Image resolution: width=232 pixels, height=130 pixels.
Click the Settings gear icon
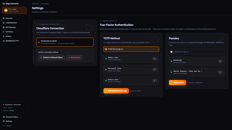pos(4,121)
